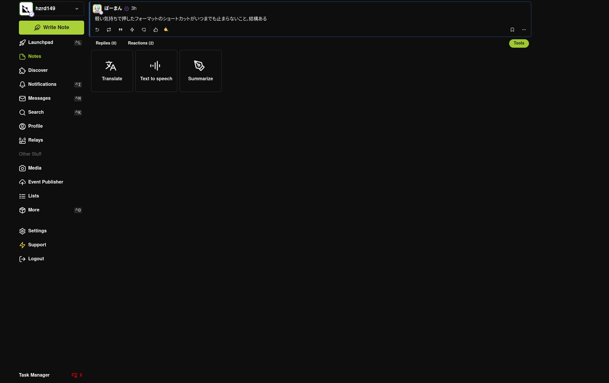Image resolution: width=609 pixels, height=383 pixels.
Task: Click the 3h timestamp on the note
Action: 134,8
